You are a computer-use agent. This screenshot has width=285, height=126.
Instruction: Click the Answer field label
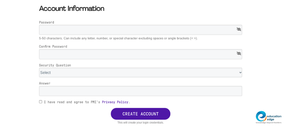45,83
